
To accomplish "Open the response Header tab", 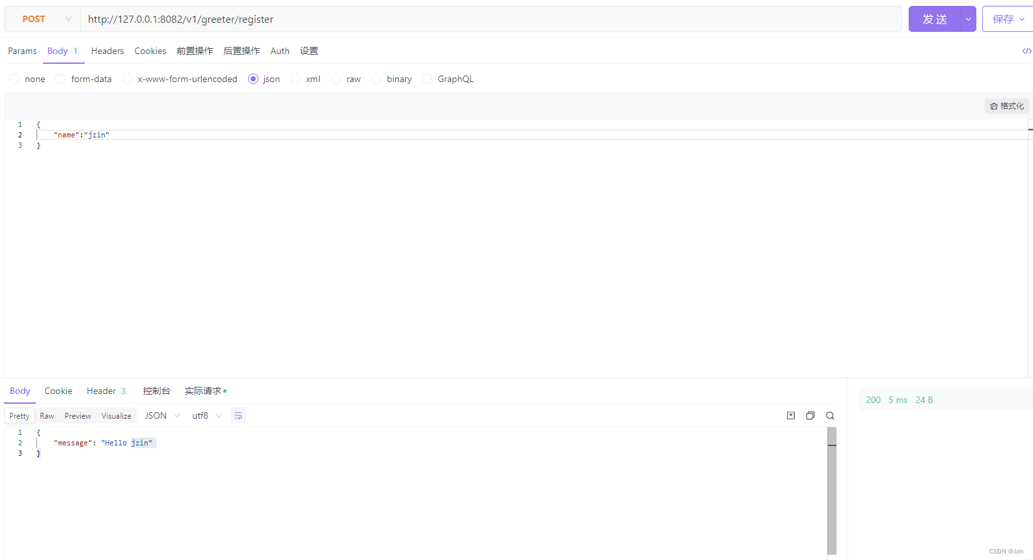I will (x=106, y=391).
